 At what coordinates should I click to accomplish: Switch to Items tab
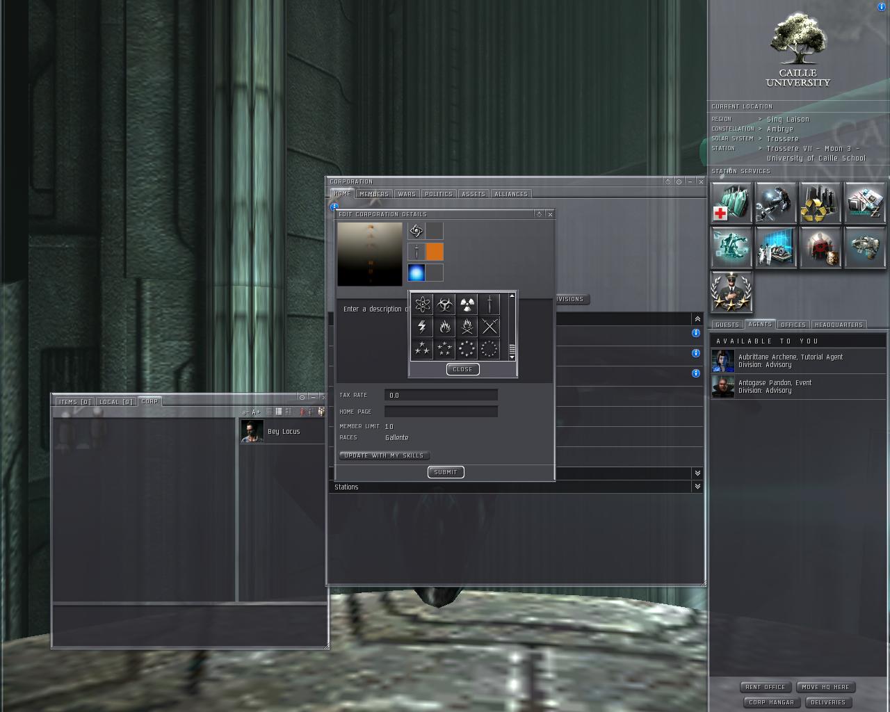click(75, 402)
